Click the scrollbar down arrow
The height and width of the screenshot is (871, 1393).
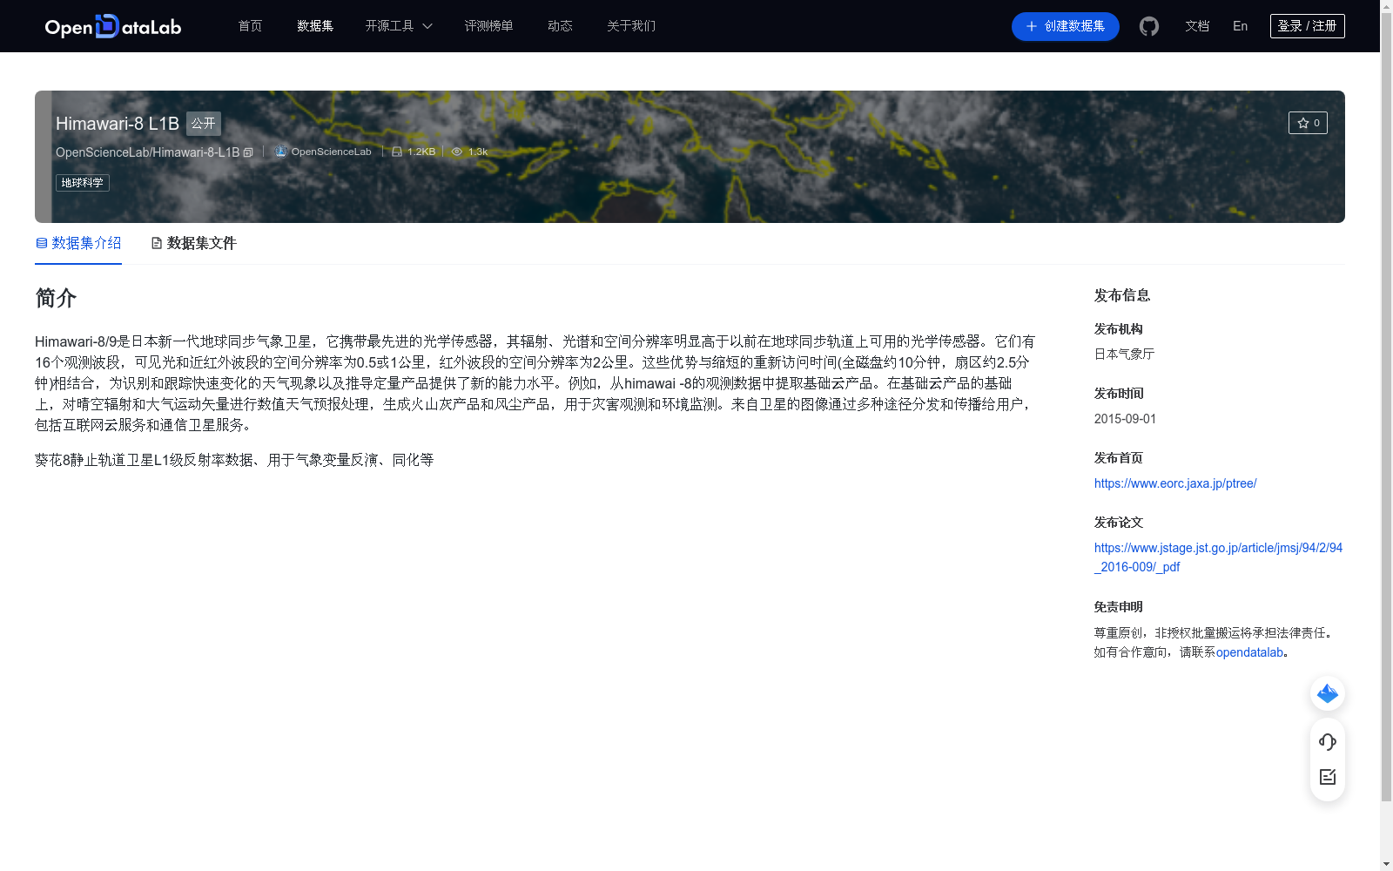point(1387,864)
